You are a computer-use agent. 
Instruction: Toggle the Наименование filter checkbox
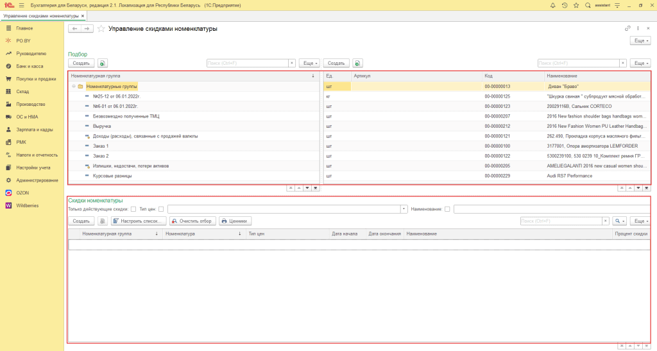pyautogui.click(x=447, y=209)
